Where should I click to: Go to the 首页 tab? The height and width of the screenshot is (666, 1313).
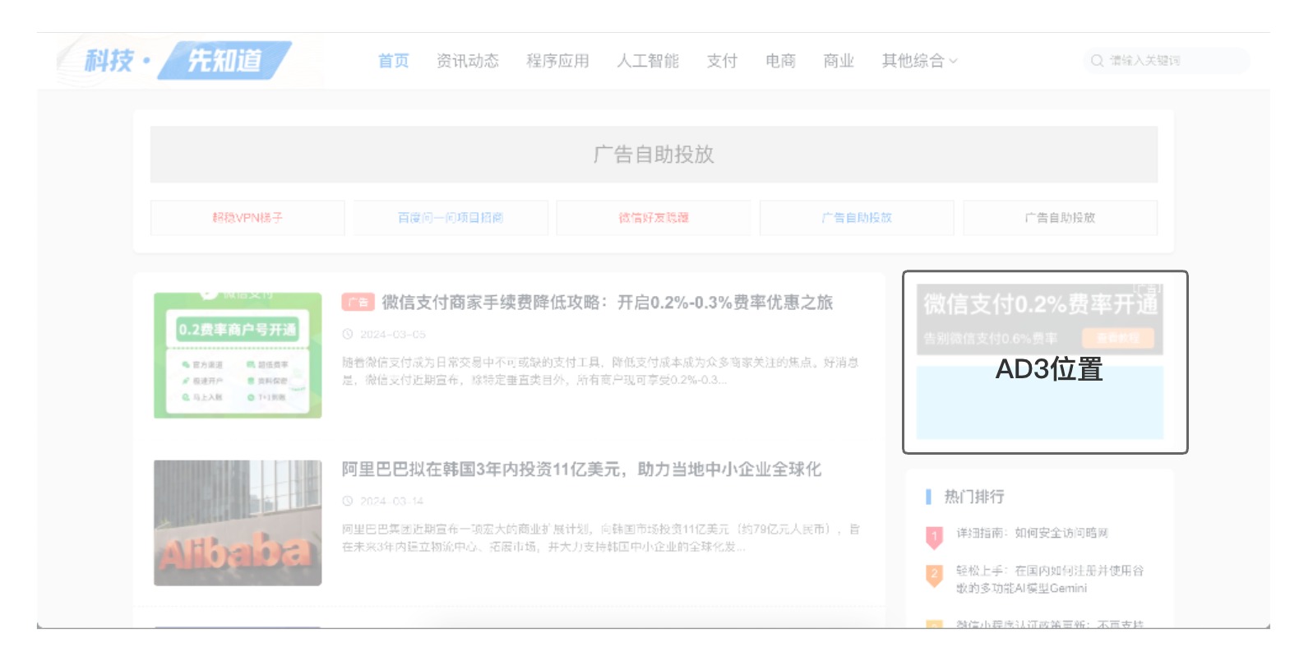coord(393,61)
